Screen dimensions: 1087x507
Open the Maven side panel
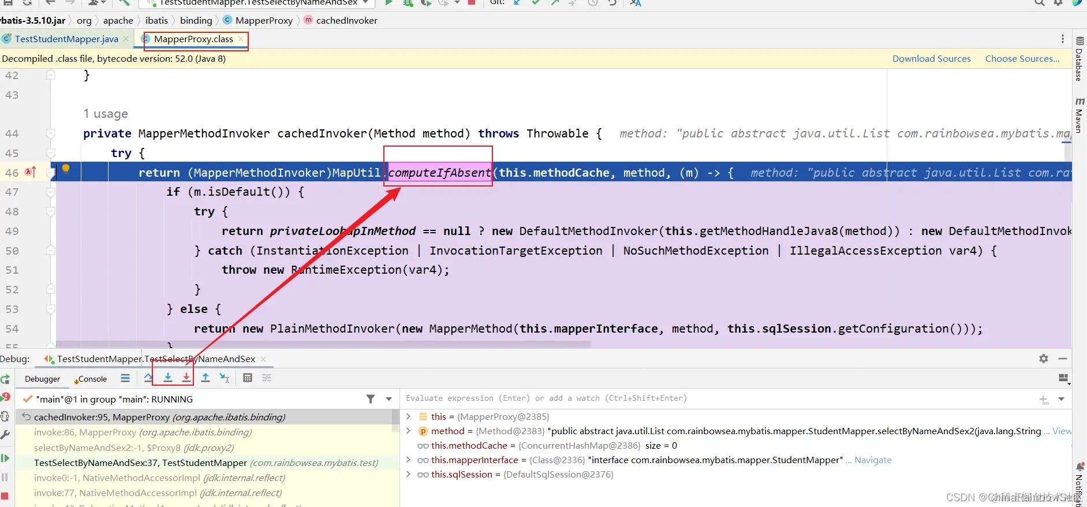coord(1078,115)
